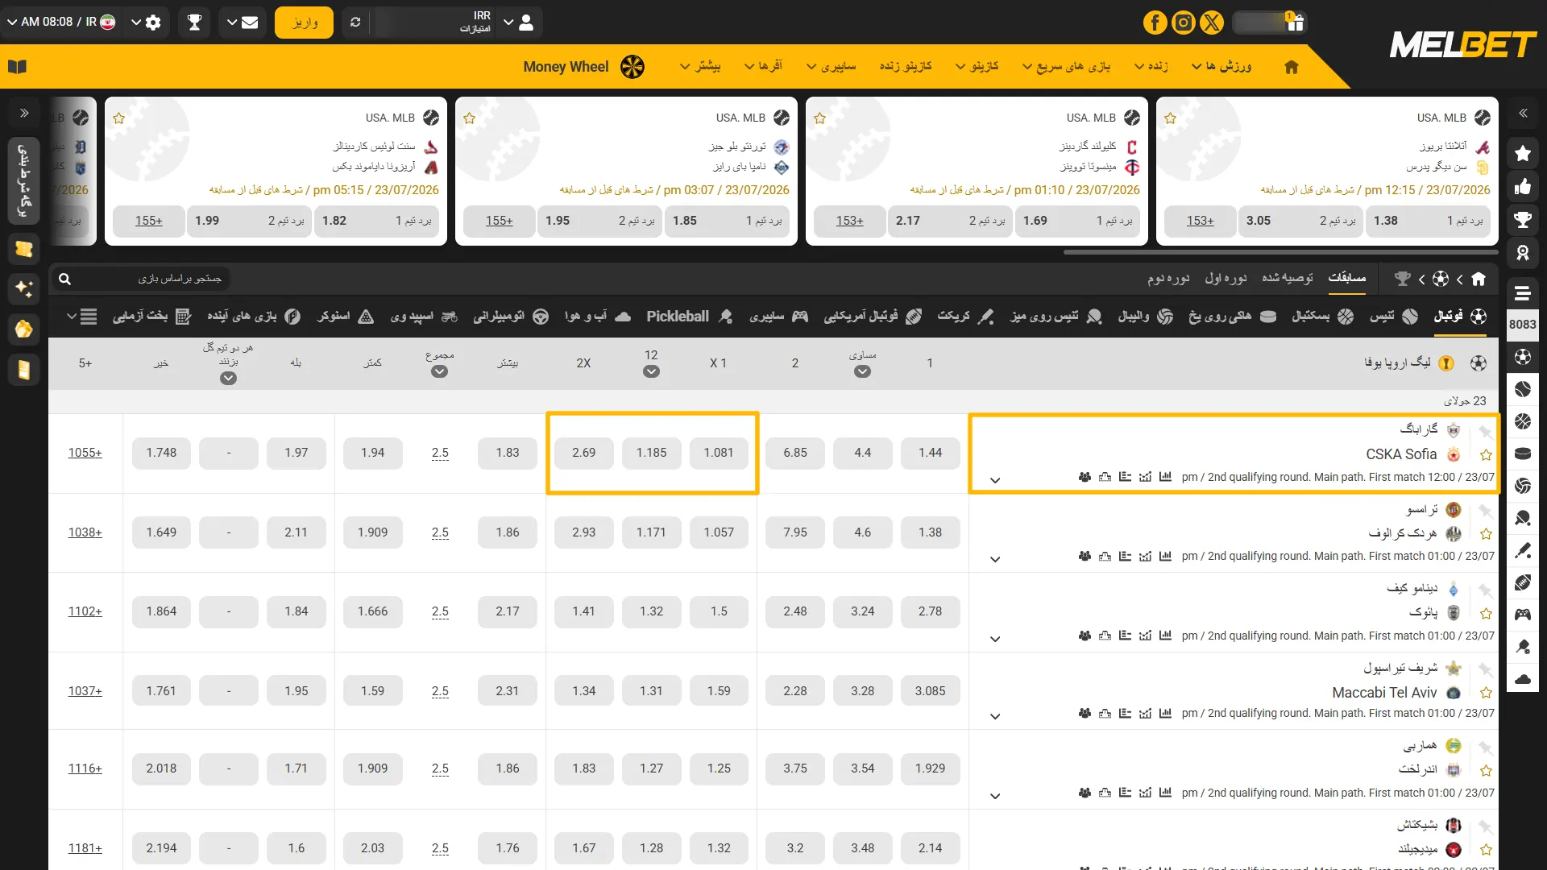
Task: Star the ترامسو vs هردک کرالوف match
Action: (1487, 534)
